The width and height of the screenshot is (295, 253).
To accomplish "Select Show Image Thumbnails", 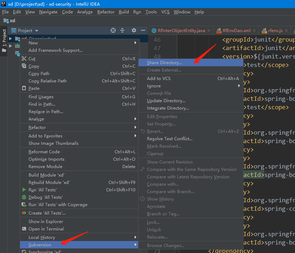I will coord(79,143).
